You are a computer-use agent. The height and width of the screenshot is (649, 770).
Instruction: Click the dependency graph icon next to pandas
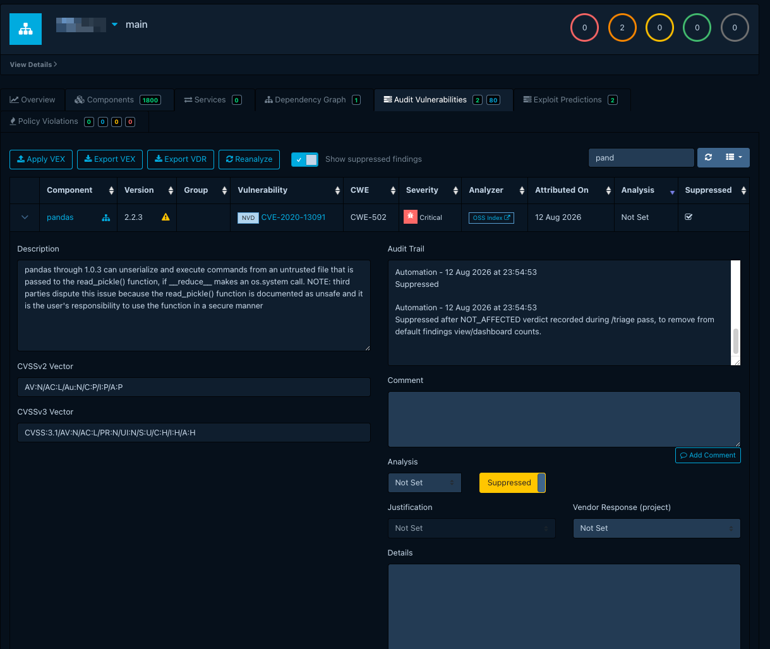105,217
